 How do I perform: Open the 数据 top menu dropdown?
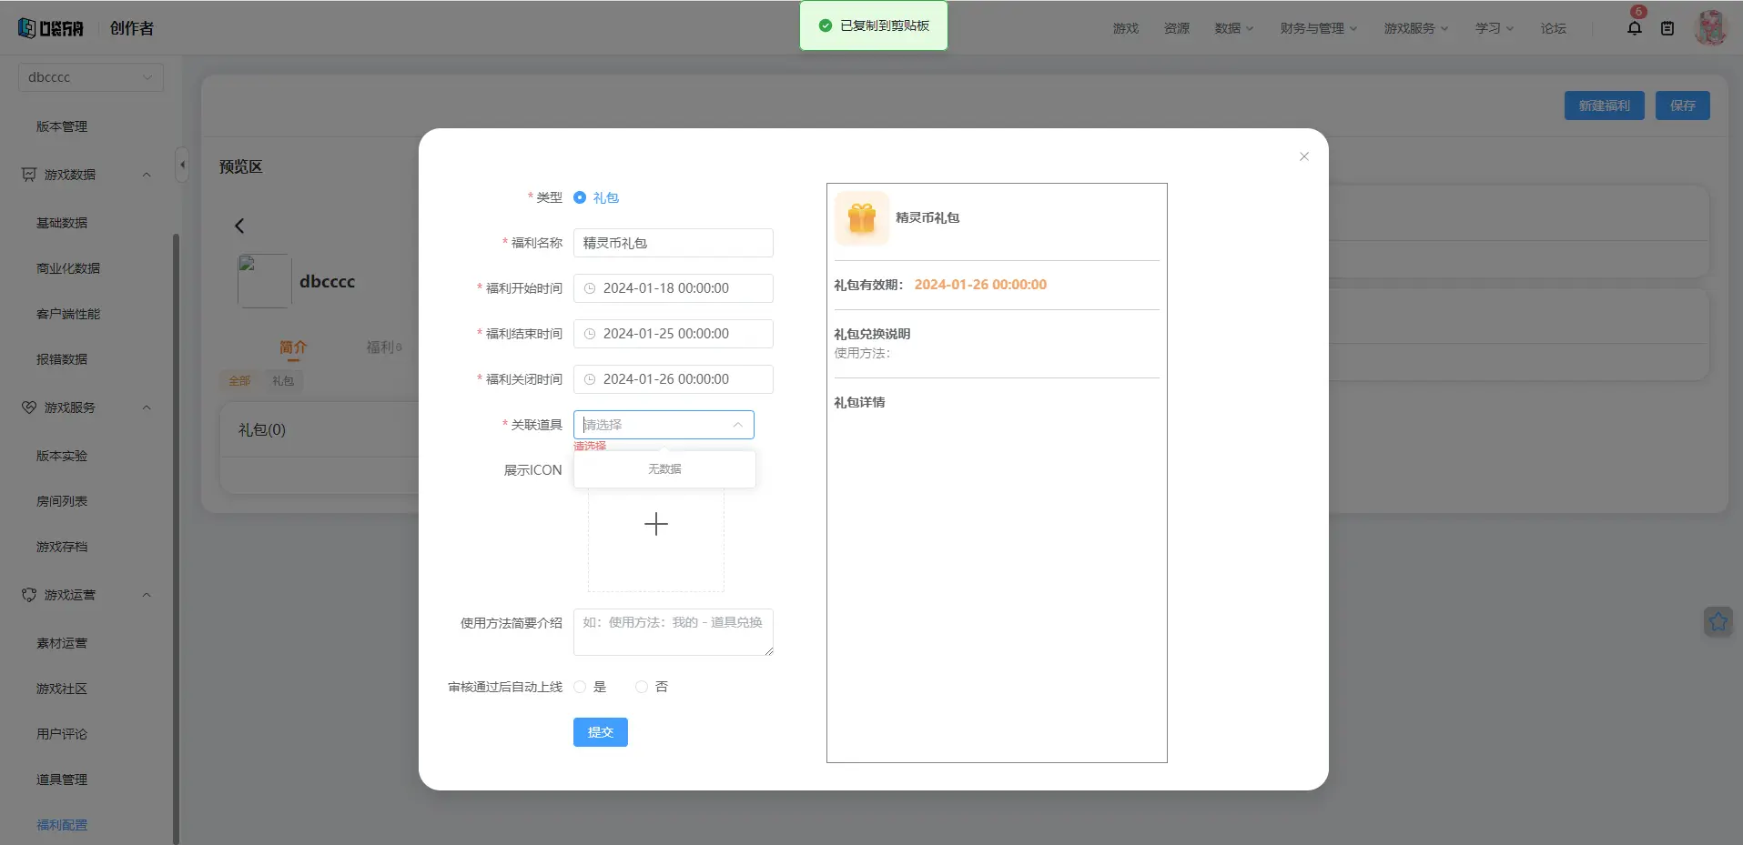coord(1234,28)
